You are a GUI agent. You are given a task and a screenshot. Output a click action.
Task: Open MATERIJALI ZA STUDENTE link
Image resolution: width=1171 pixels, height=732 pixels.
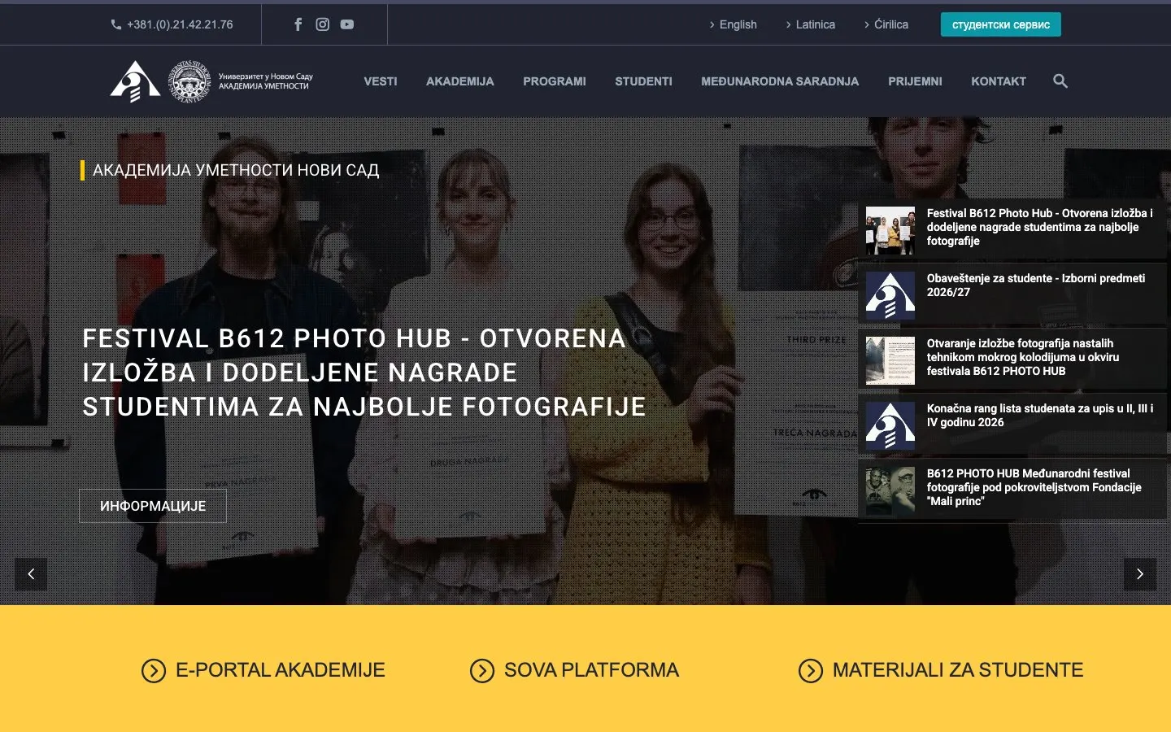point(958,670)
